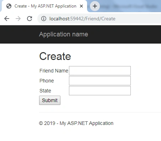Click the Friend Name label
Screen dimensions: 161x141
pyautogui.click(x=54, y=71)
